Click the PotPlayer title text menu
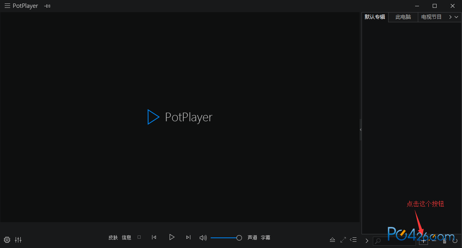Viewport: 462px width, 248px height. (25, 6)
